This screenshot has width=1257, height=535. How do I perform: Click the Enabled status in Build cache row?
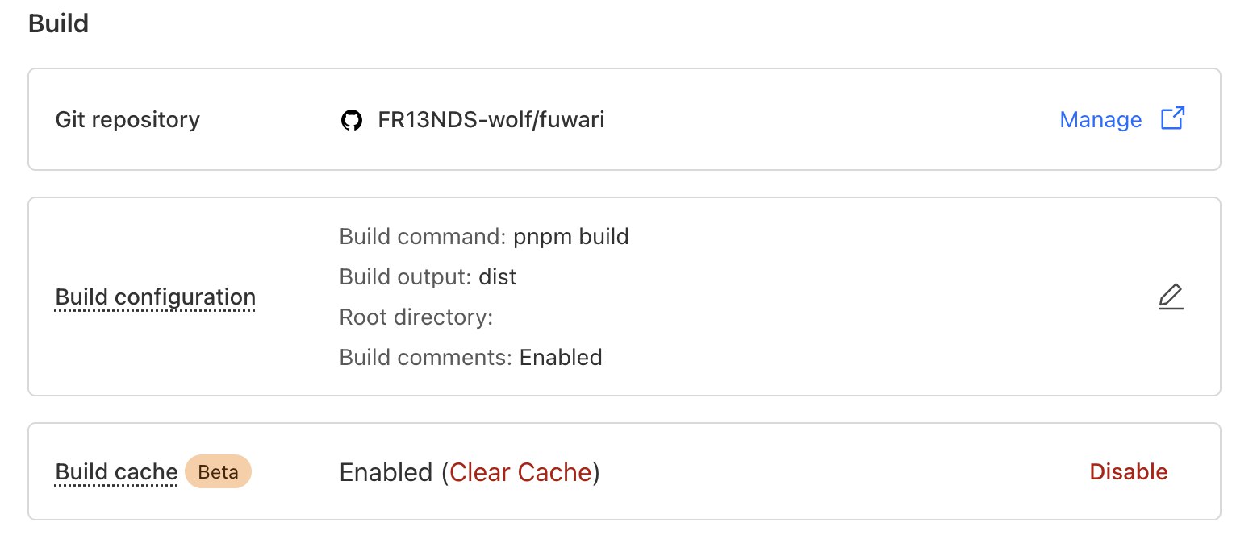click(x=386, y=472)
